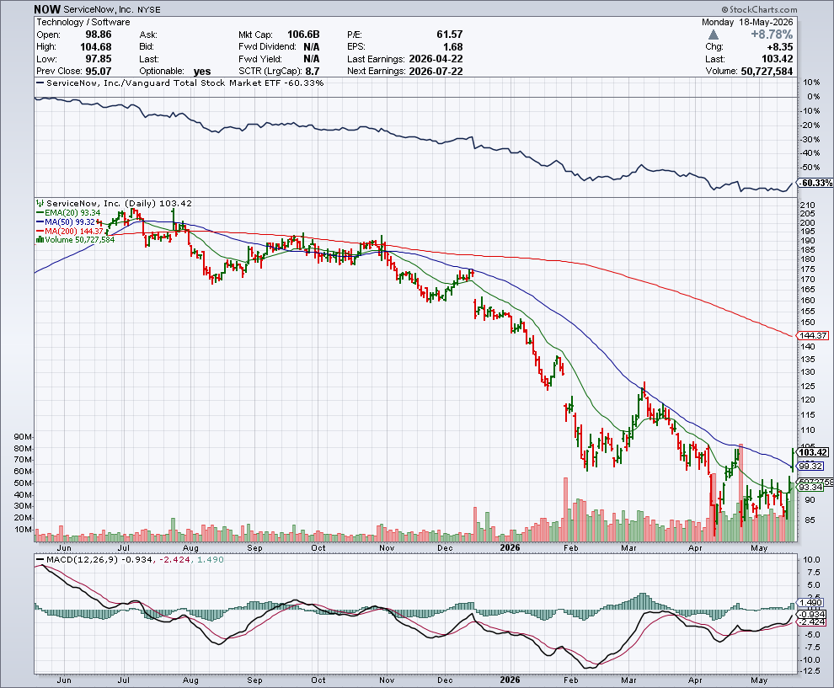
Task: Click the -0.934 MACD axis tag
Action: click(813, 614)
